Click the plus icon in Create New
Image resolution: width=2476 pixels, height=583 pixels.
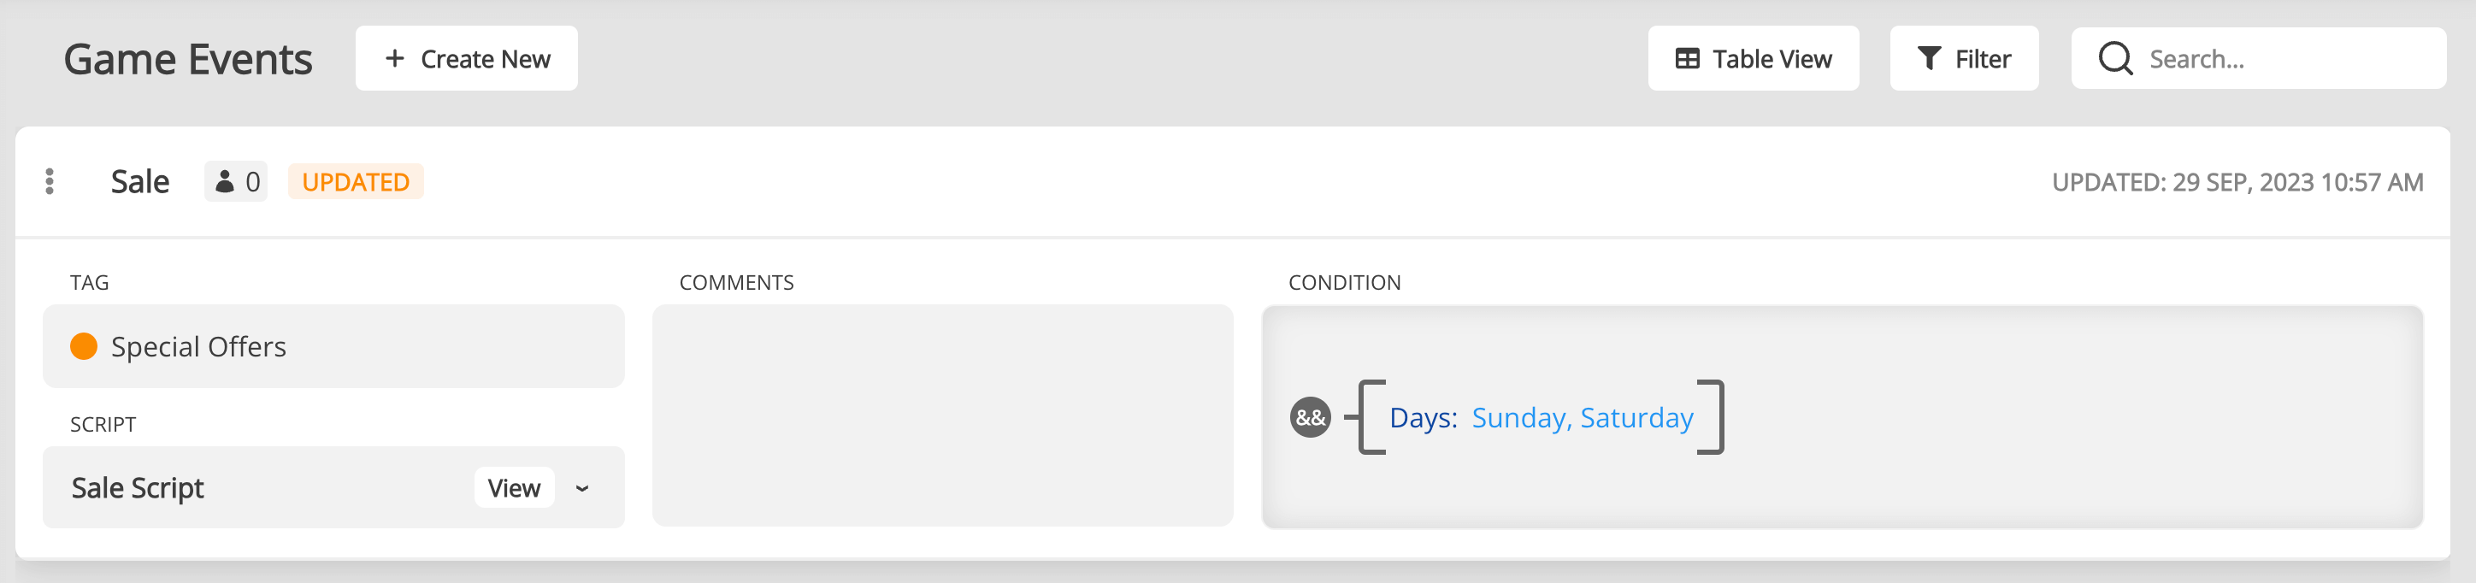394,60
